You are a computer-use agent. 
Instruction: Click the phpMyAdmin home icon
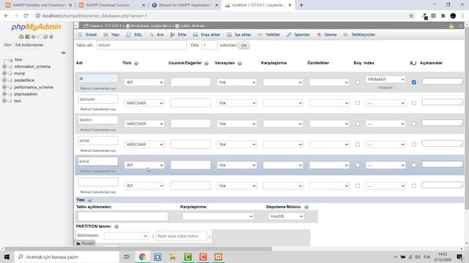click(21, 37)
